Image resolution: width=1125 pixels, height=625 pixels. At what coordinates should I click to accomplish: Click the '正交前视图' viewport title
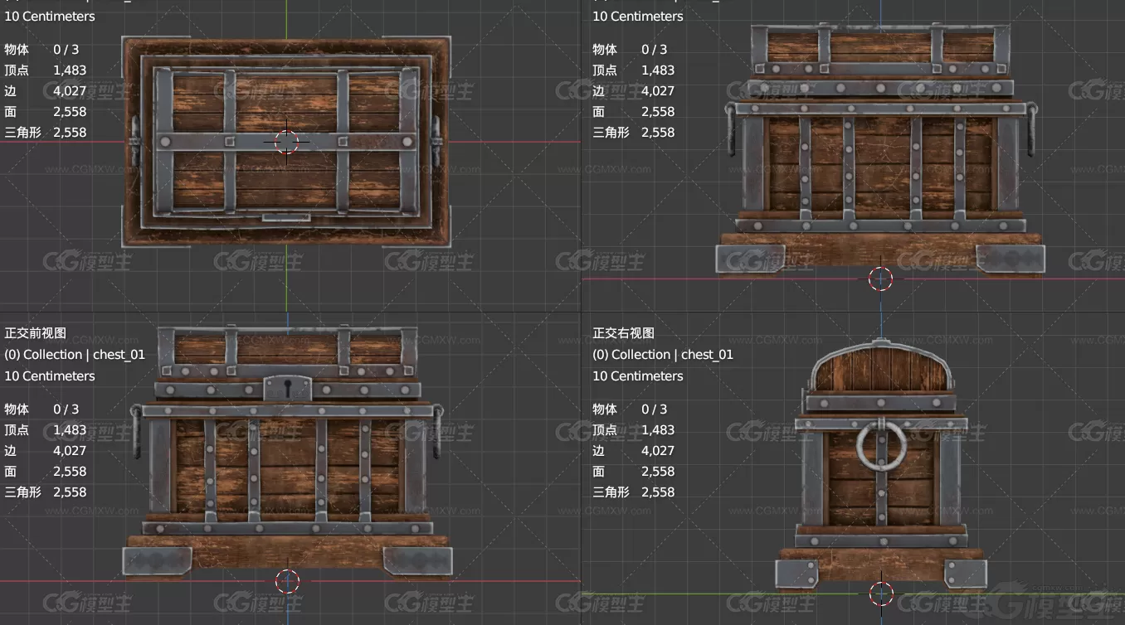click(x=35, y=333)
